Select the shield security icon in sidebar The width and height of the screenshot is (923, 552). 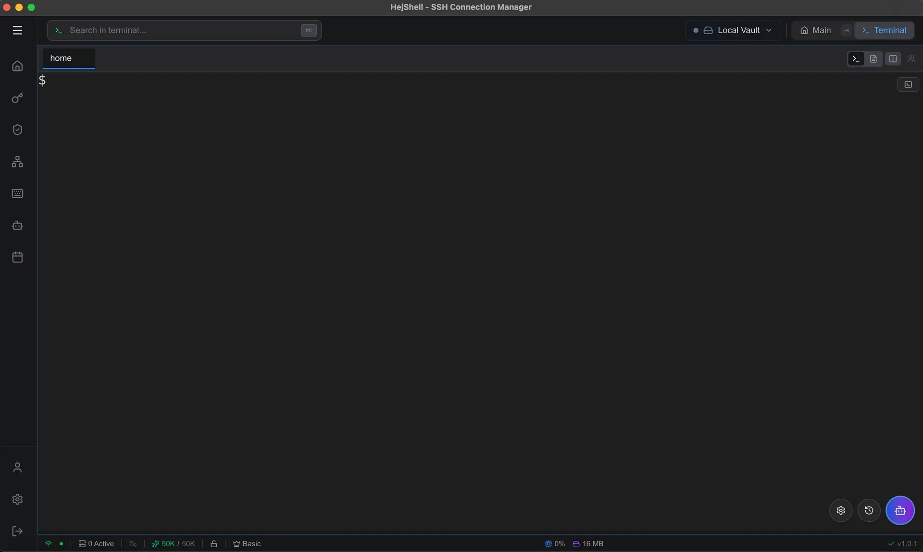pyautogui.click(x=17, y=130)
